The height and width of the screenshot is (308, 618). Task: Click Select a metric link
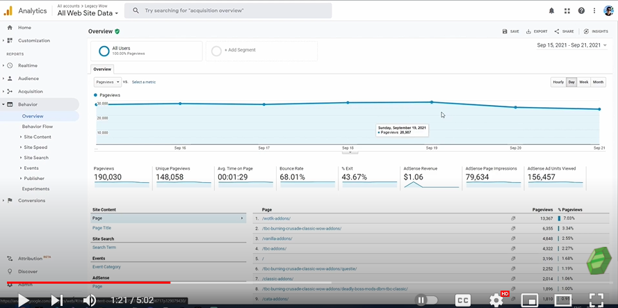(x=143, y=82)
